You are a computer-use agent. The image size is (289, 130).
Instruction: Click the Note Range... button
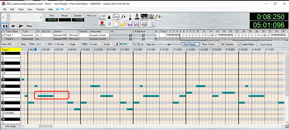pyautogui.click(x=190, y=44)
